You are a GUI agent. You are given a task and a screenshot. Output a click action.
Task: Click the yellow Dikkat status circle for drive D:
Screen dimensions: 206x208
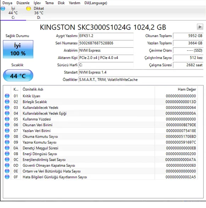(29, 8)
